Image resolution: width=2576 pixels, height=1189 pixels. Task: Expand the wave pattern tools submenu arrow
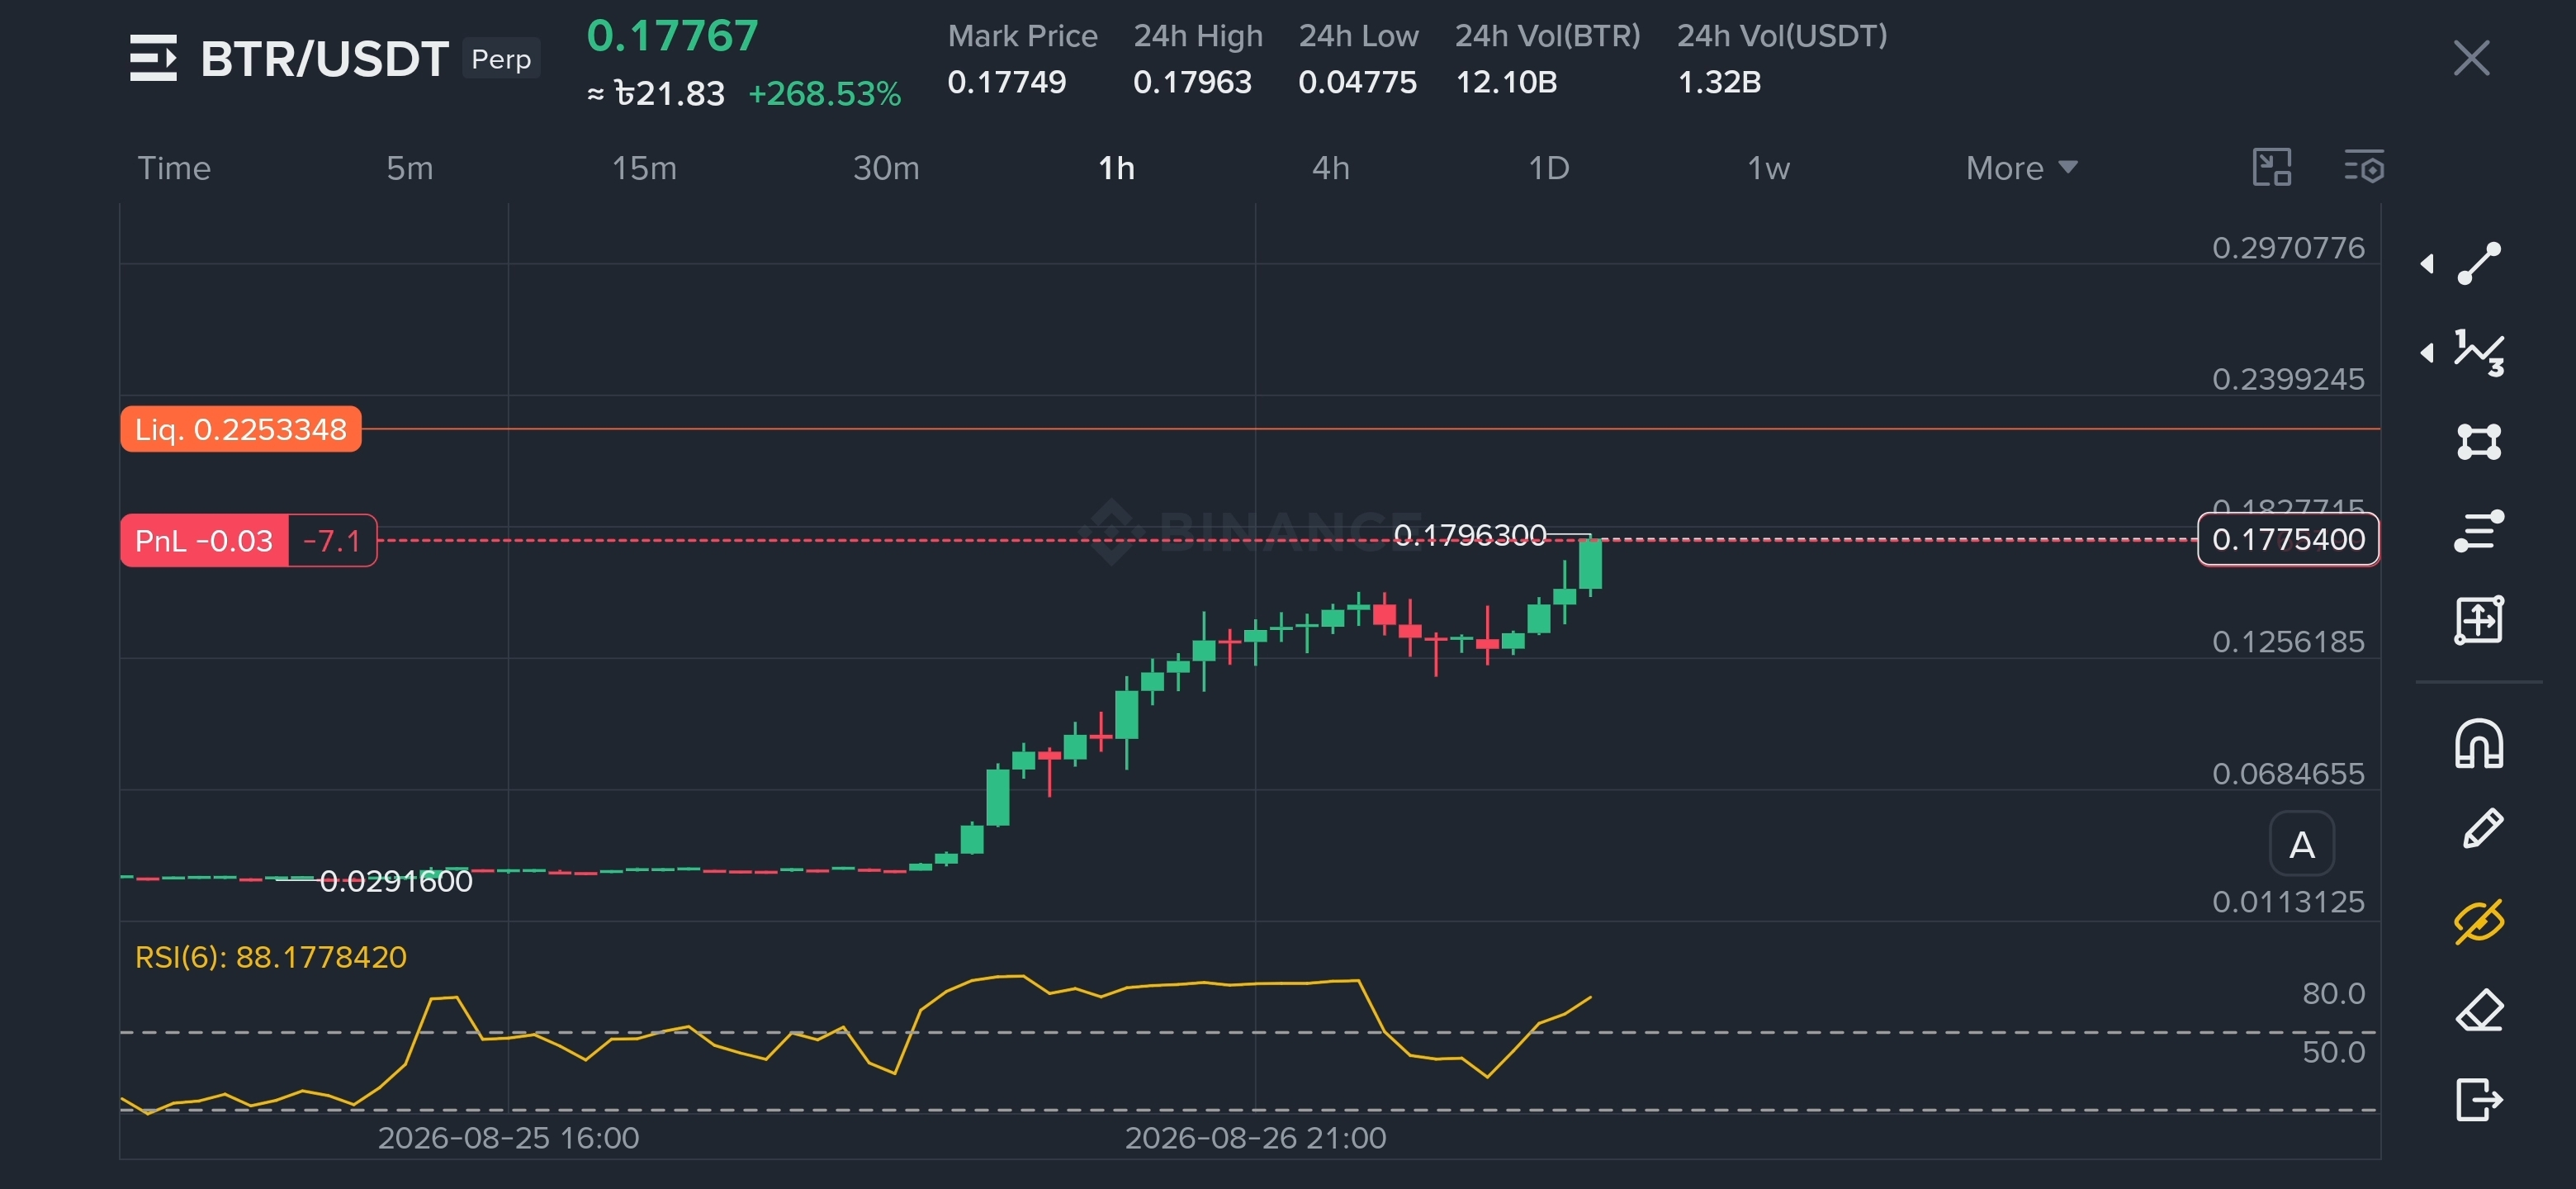pos(2427,353)
